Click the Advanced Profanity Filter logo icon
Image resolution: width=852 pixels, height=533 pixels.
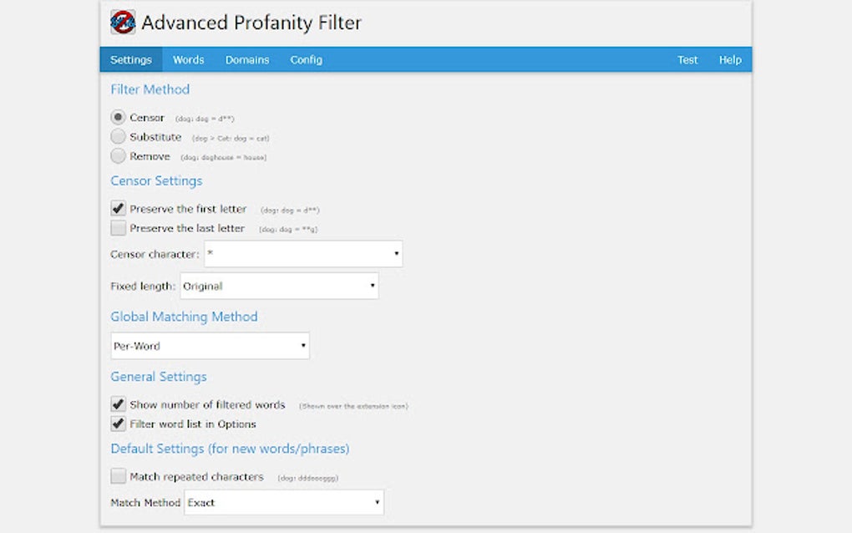[123, 23]
